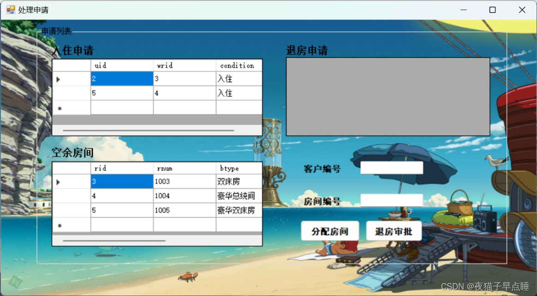The image size is (537, 296).
Task: Select the wrid cell with value 3
Action: pos(185,79)
